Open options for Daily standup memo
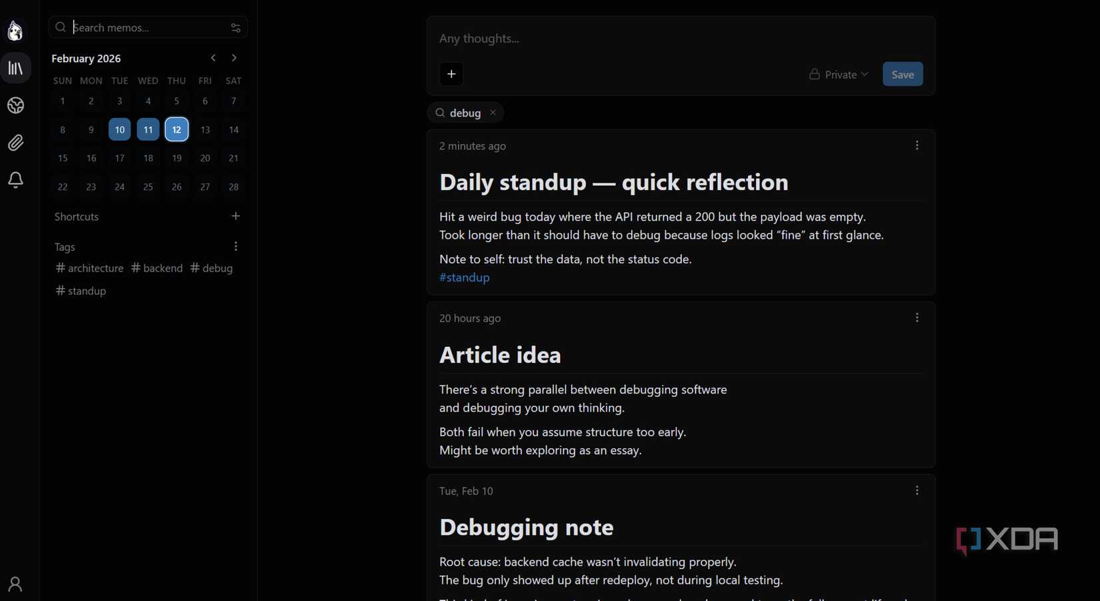1100x601 pixels. pyautogui.click(x=917, y=145)
